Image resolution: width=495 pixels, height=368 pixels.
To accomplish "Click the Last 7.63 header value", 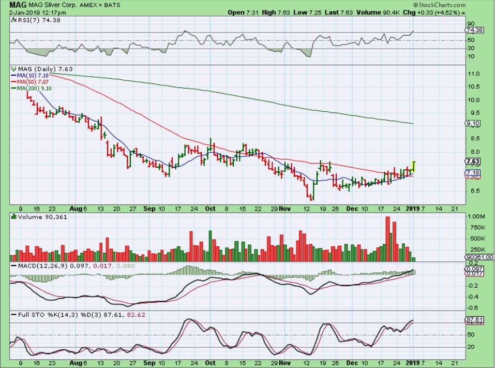I will click(339, 12).
